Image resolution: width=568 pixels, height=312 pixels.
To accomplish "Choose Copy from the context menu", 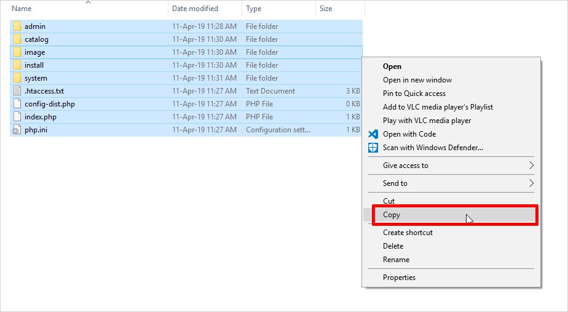I will pyautogui.click(x=392, y=215).
